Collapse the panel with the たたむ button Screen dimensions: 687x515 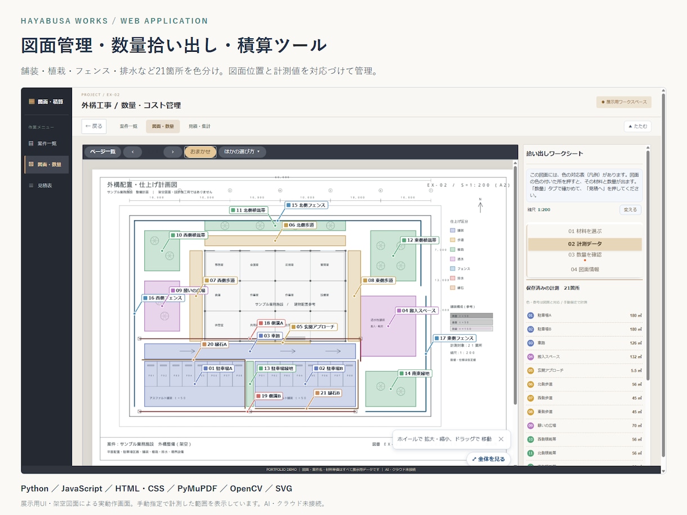pyautogui.click(x=637, y=126)
